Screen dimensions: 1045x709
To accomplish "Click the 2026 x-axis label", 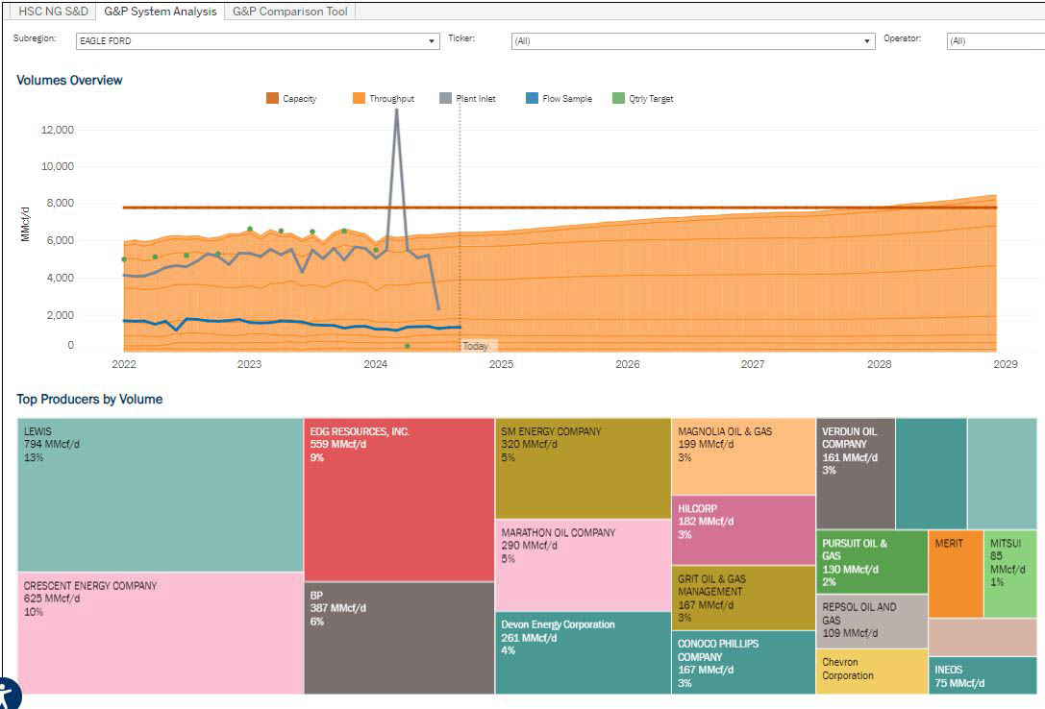I will pos(627,364).
